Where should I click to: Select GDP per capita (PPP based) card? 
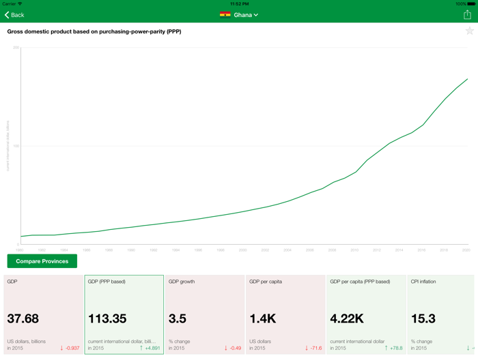[x=365, y=314]
